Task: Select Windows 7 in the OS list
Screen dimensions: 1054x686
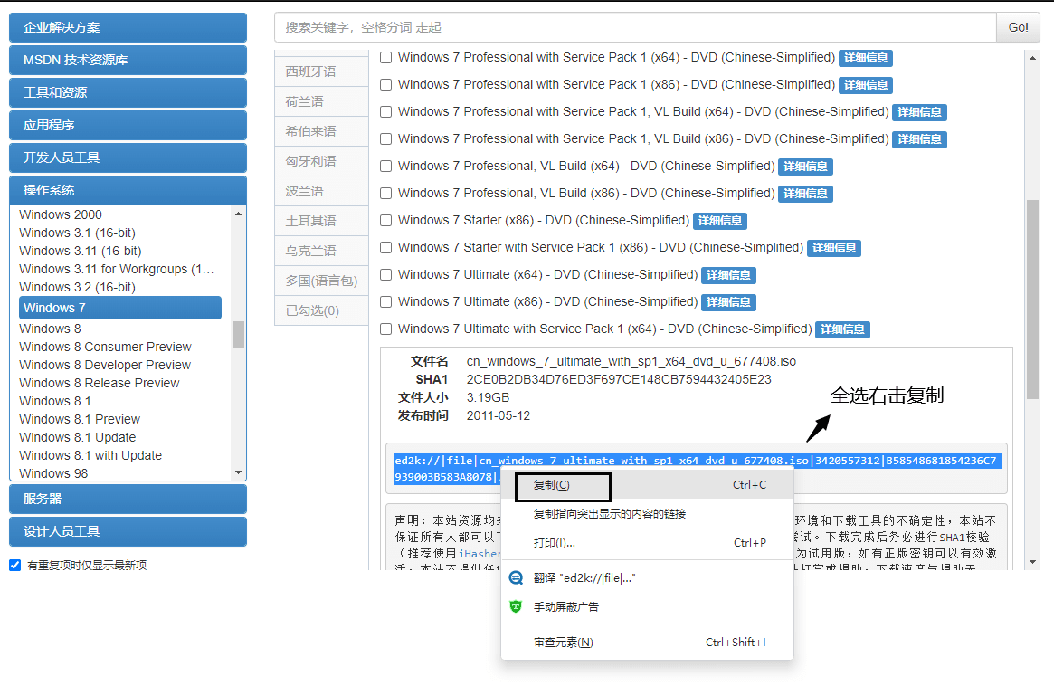Action: click(x=120, y=308)
